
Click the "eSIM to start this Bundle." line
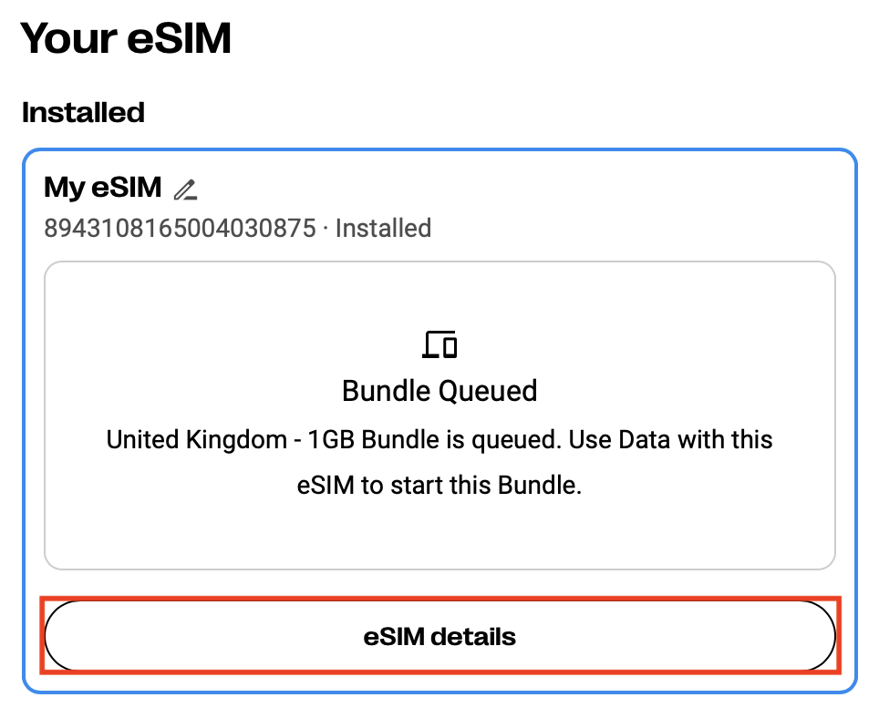(x=439, y=485)
